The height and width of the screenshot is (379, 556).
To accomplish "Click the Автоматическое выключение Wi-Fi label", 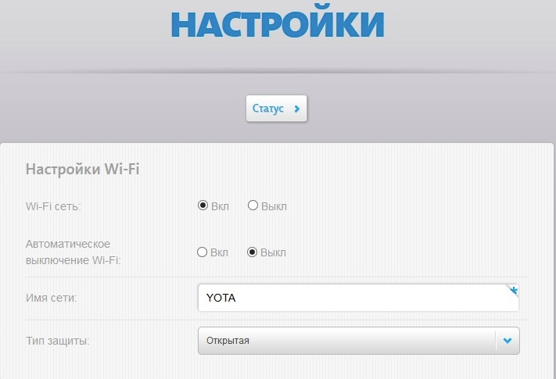I will tap(73, 252).
